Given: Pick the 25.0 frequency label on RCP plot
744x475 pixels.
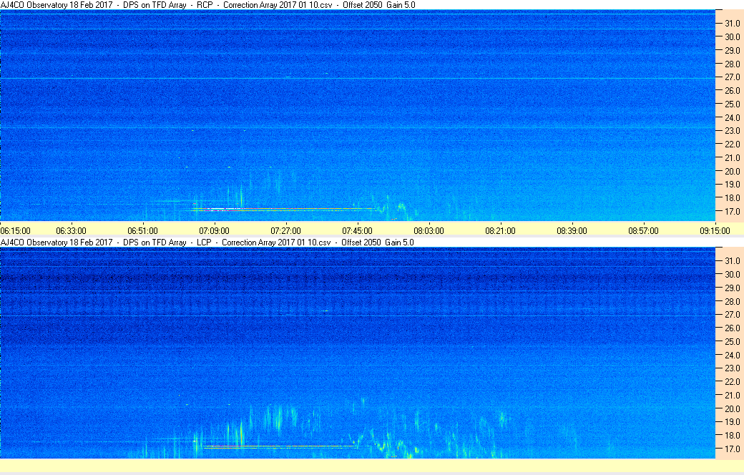Looking at the screenshot, I should (x=732, y=104).
